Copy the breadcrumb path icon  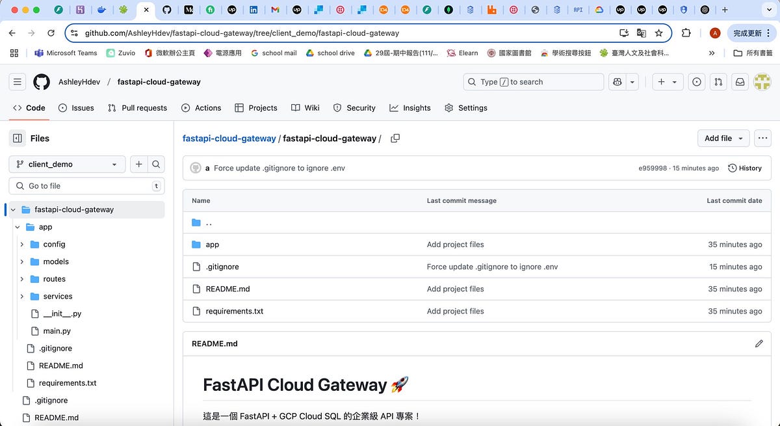(395, 138)
